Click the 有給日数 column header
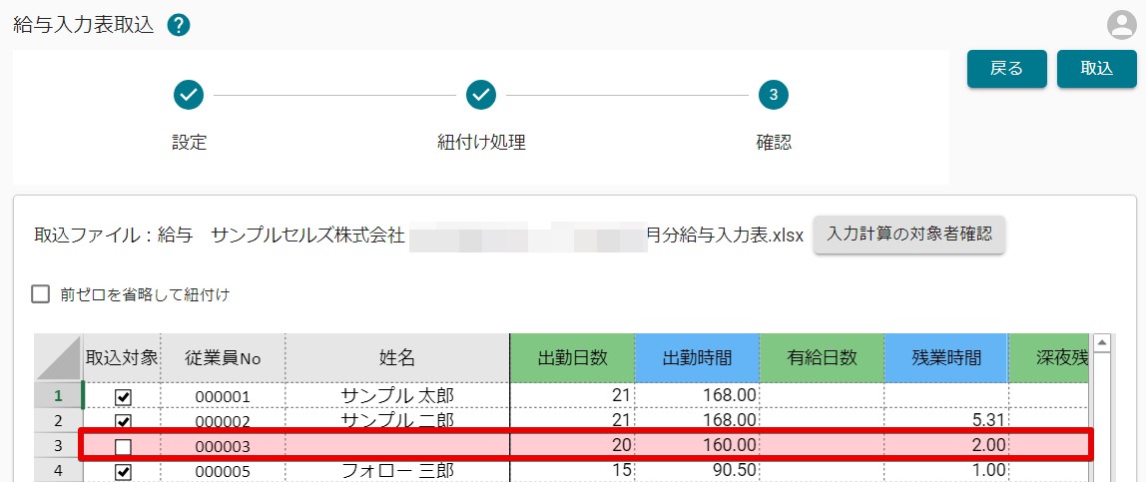The width and height of the screenshot is (1146, 482). click(x=822, y=358)
